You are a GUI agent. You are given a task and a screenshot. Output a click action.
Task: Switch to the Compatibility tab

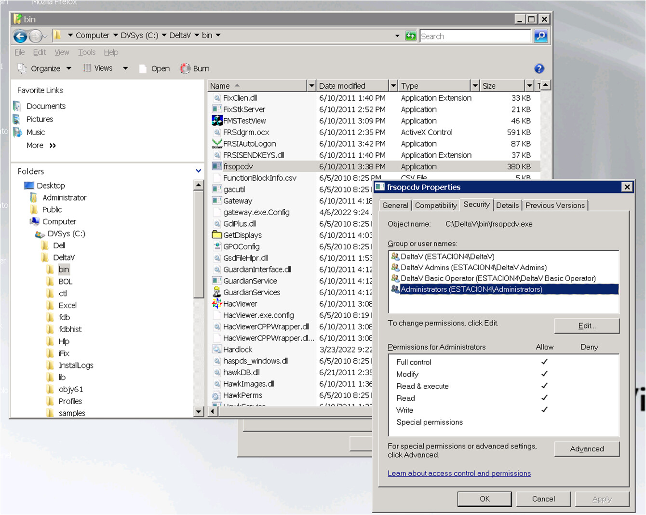436,205
